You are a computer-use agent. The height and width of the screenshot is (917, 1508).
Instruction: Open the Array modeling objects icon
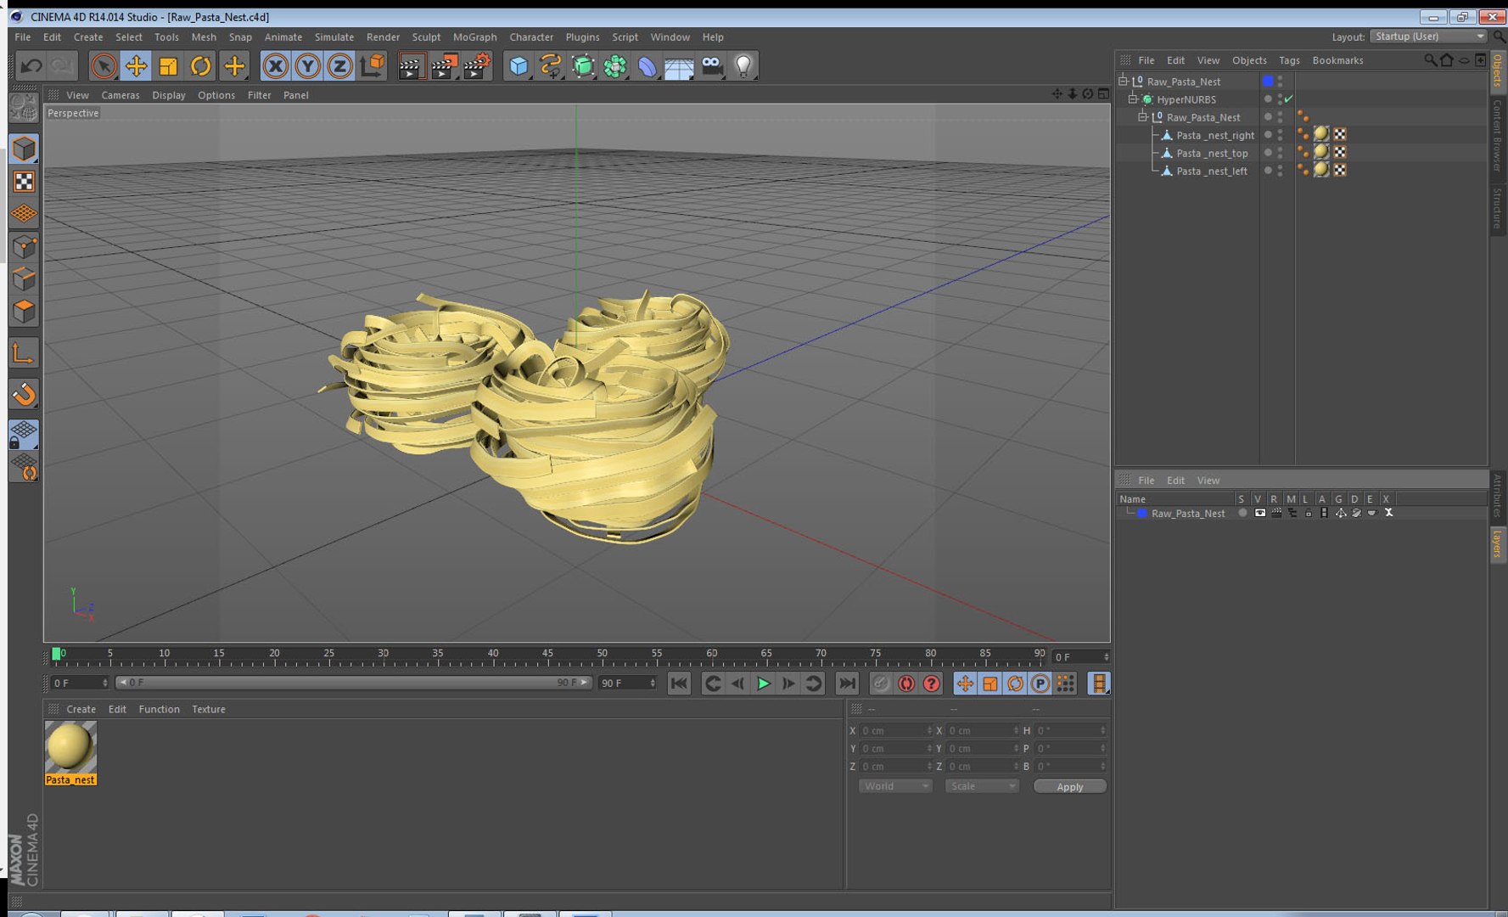(x=615, y=65)
